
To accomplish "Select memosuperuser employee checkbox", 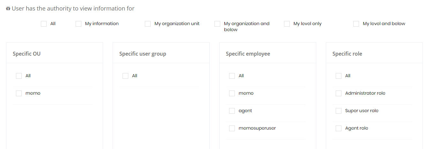I will (232, 128).
